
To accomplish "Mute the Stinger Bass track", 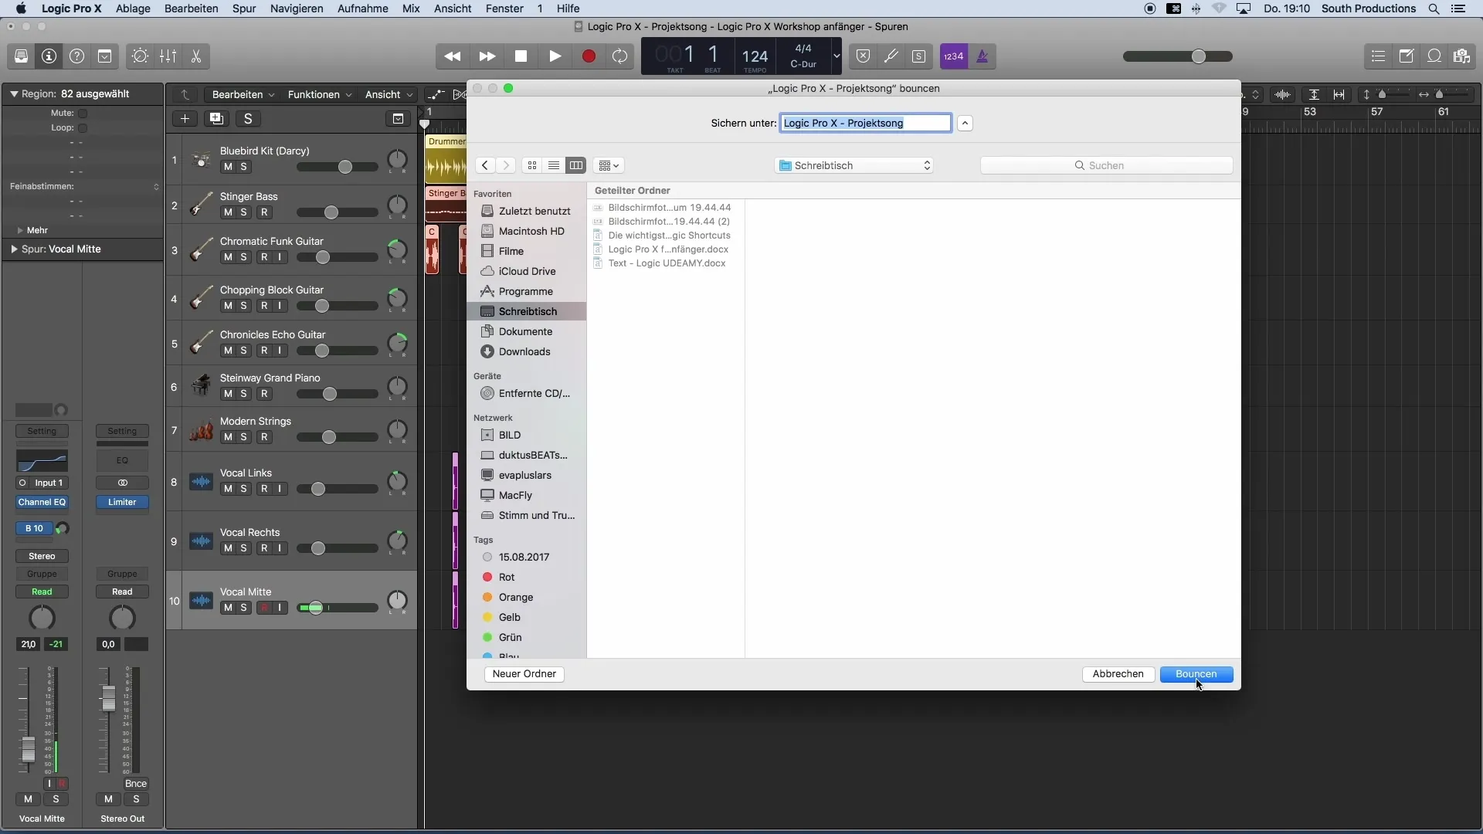I will click(x=228, y=212).
